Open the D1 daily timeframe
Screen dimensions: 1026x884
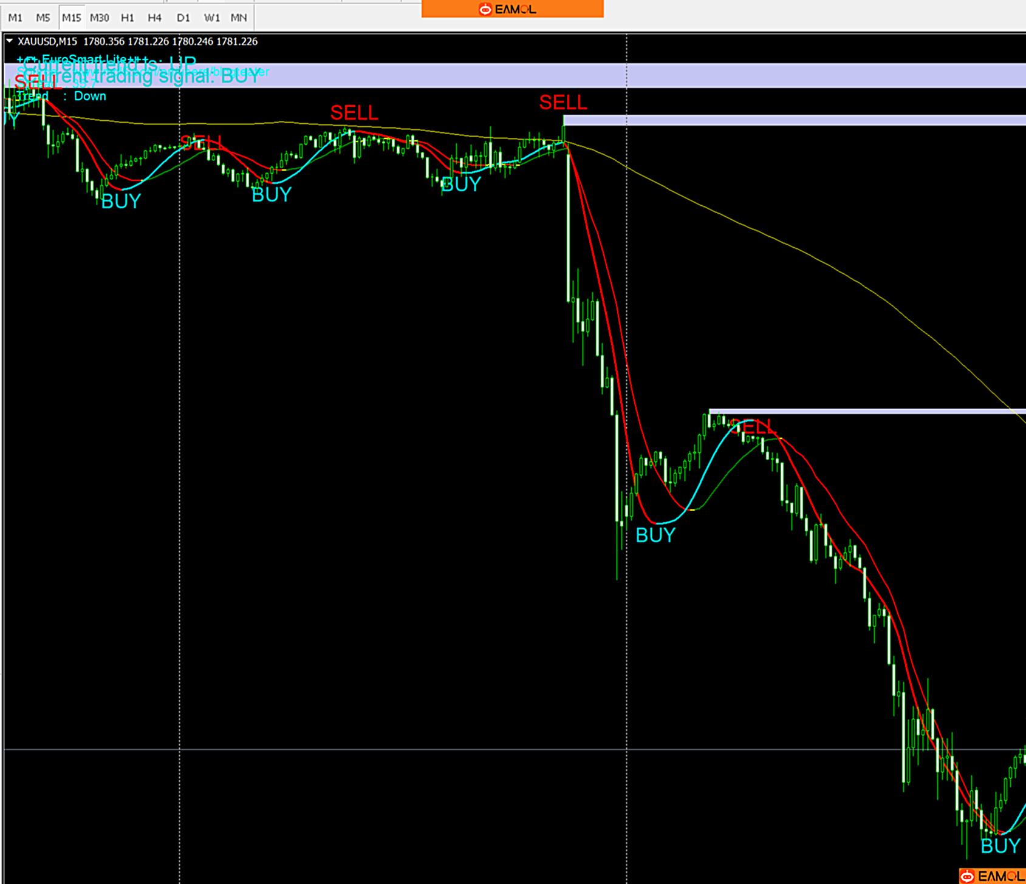click(183, 18)
